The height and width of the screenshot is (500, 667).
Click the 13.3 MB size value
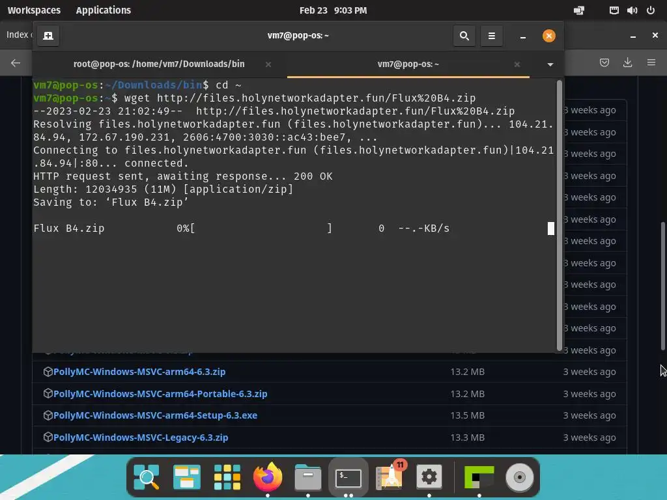468,437
